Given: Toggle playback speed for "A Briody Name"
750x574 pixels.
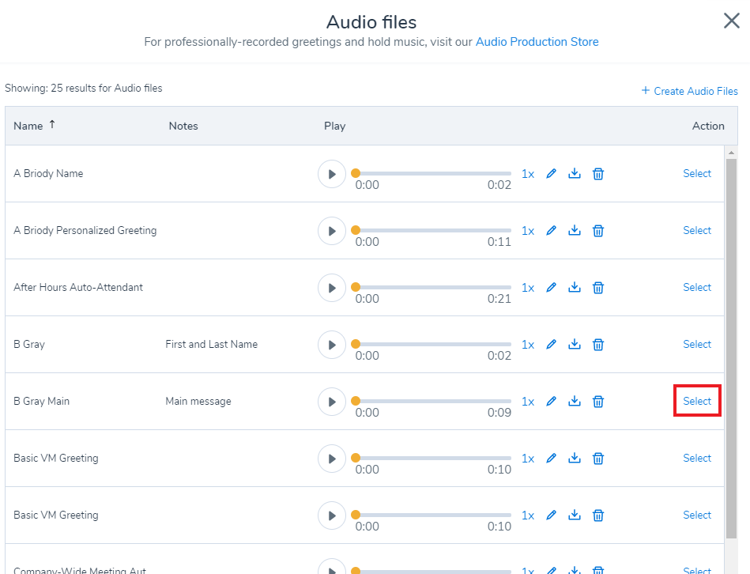Looking at the screenshot, I should click(x=528, y=173).
